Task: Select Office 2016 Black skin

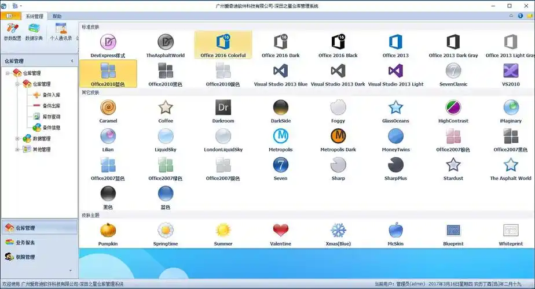Action: click(338, 45)
